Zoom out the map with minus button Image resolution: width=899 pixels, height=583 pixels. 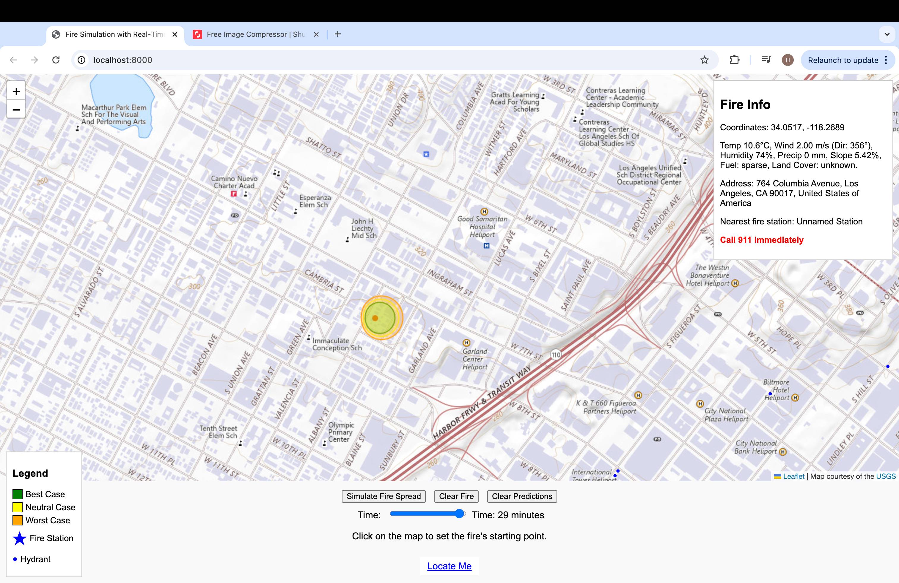click(x=16, y=110)
